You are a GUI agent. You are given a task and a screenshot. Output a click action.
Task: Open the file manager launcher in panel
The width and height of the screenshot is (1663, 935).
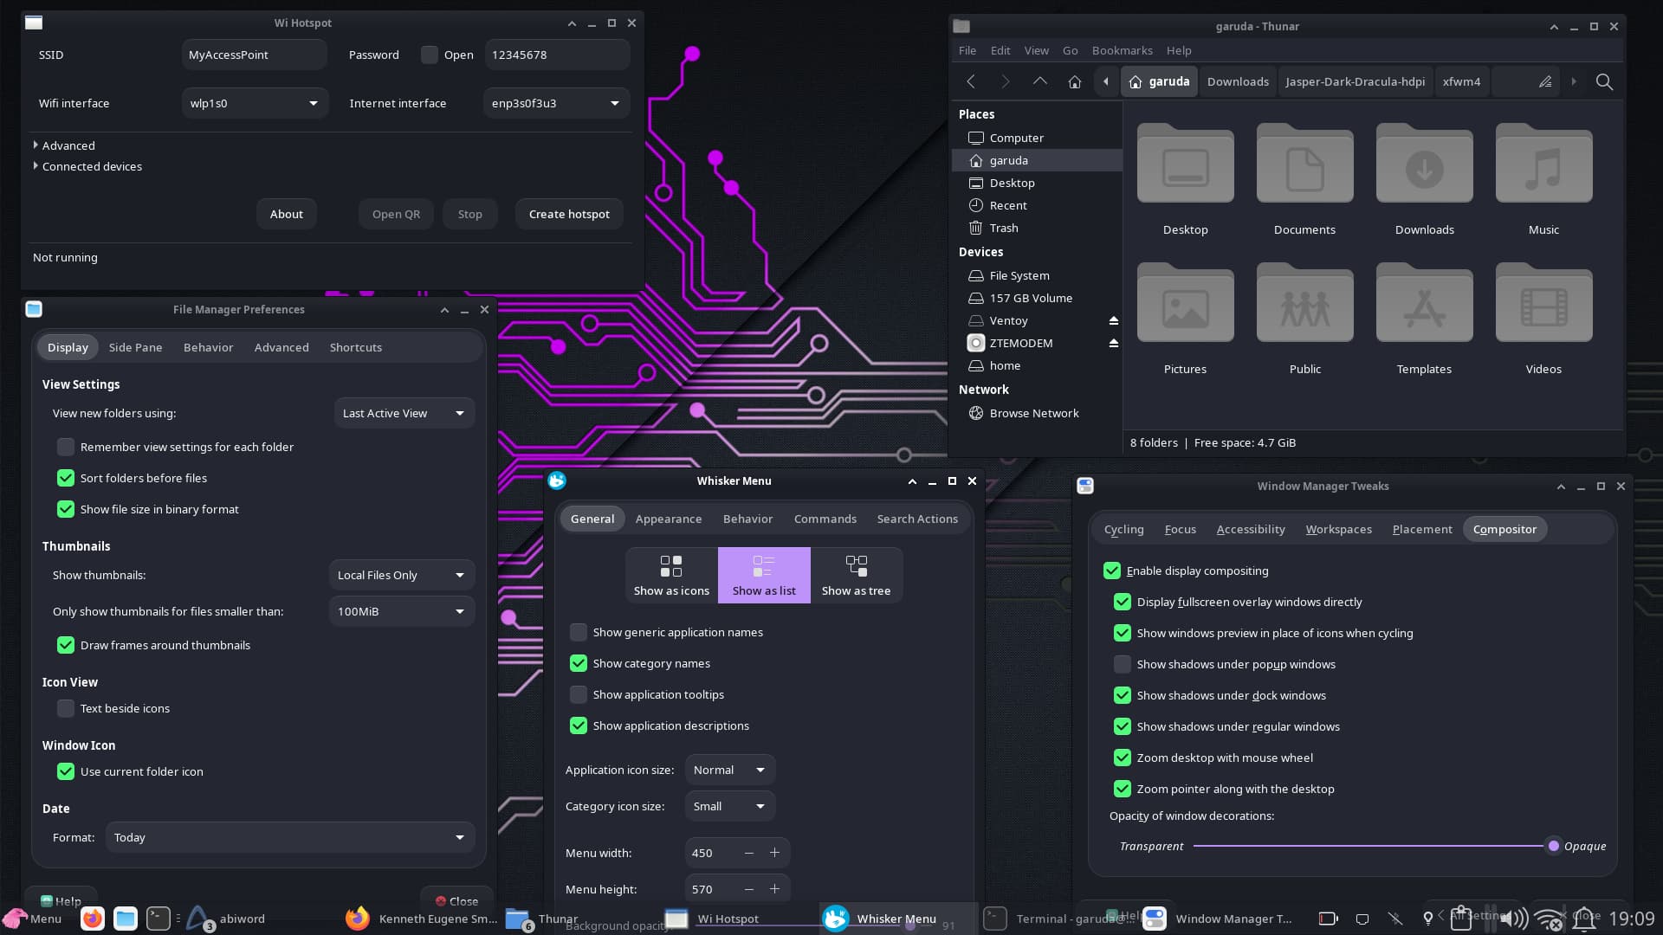coord(126,919)
